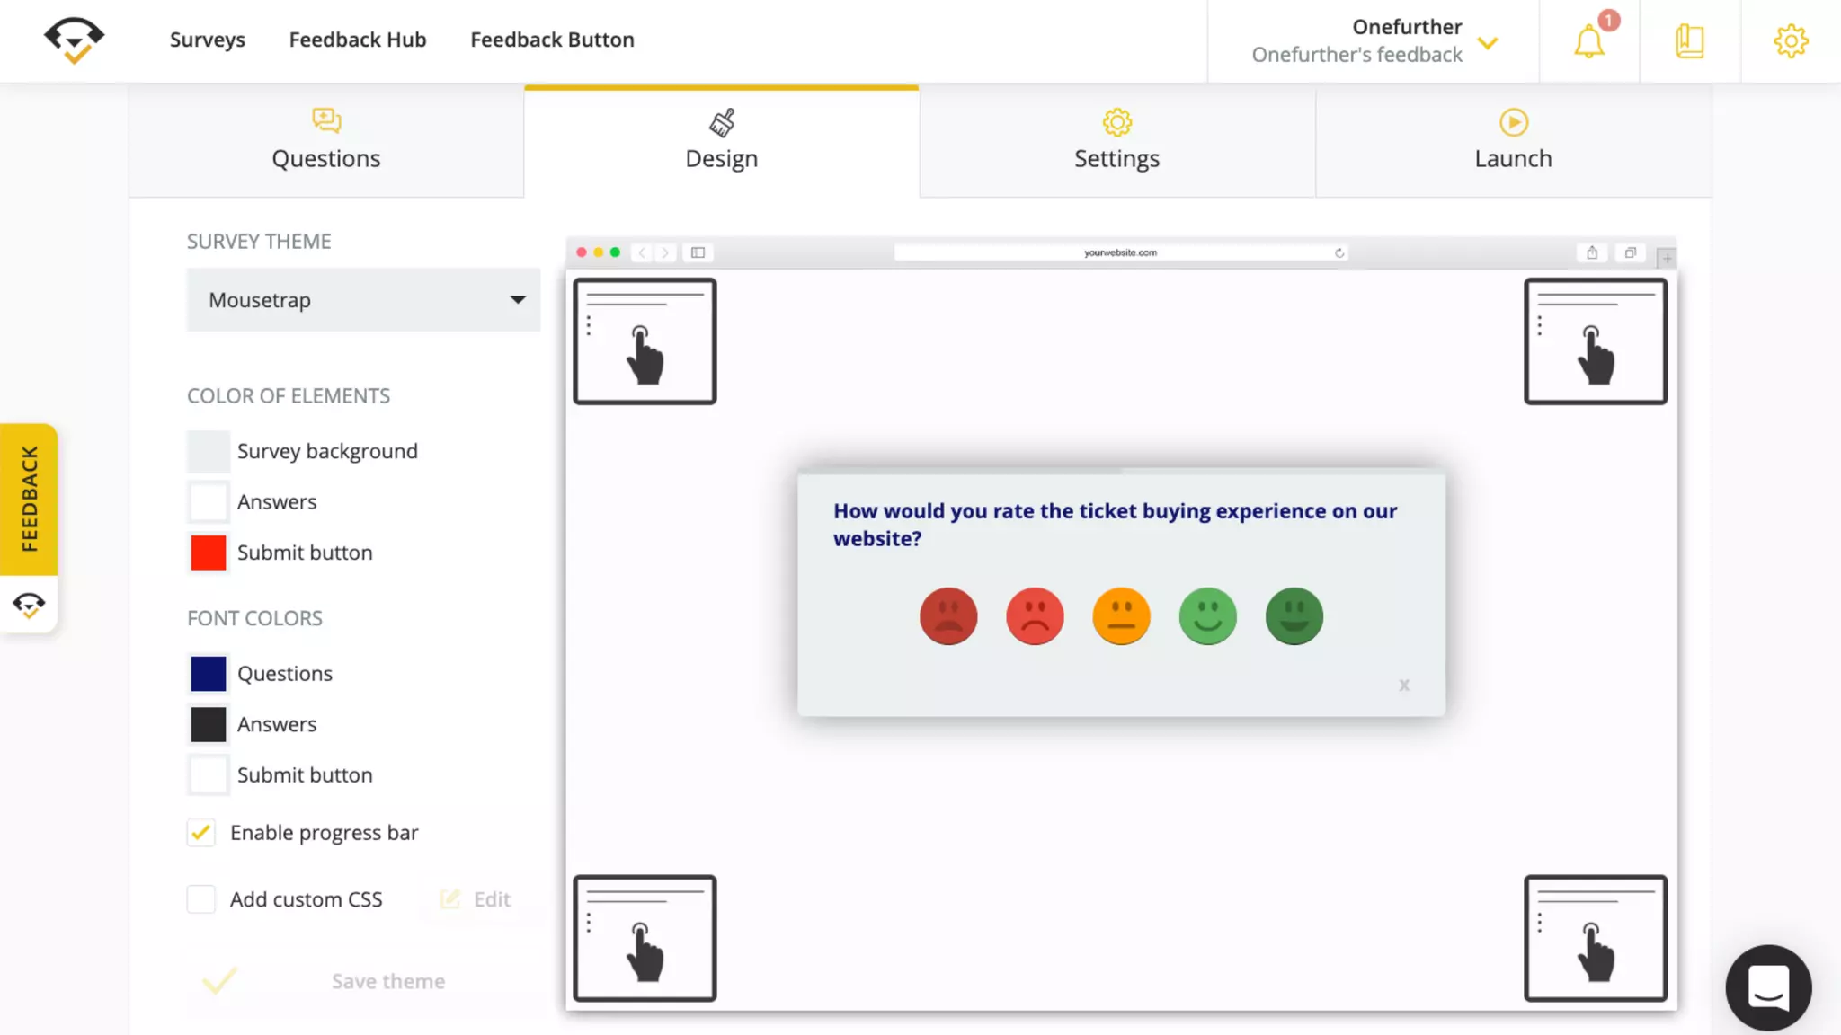1841x1035 pixels.
Task: Click the neutral orange smiley face
Action: point(1121,616)
